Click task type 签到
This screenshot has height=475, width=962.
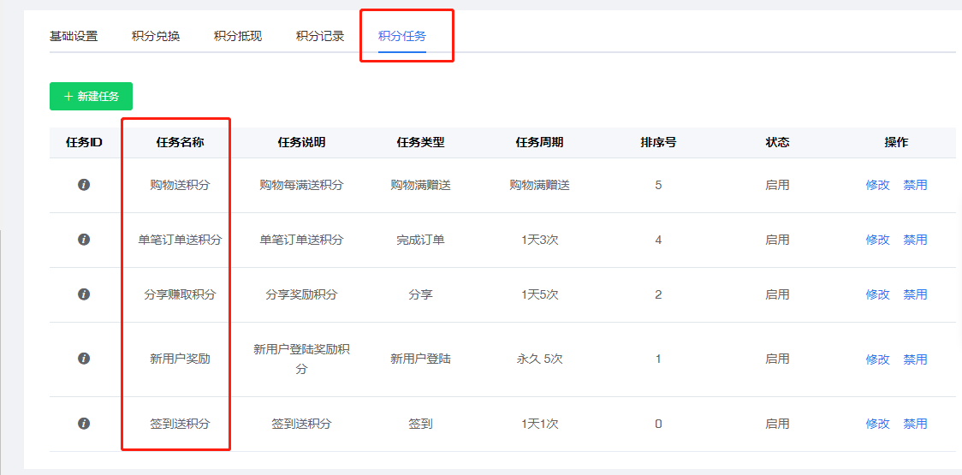420,423
